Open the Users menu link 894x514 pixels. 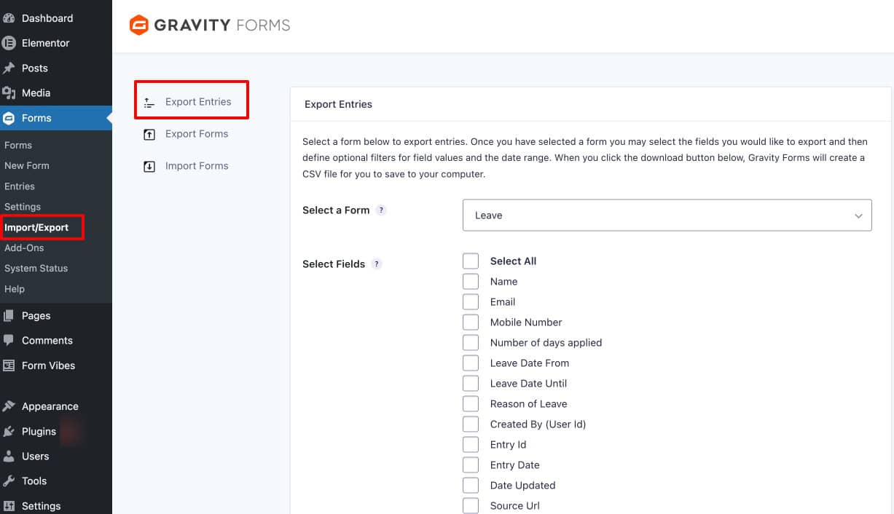click(x=36, y=456)
